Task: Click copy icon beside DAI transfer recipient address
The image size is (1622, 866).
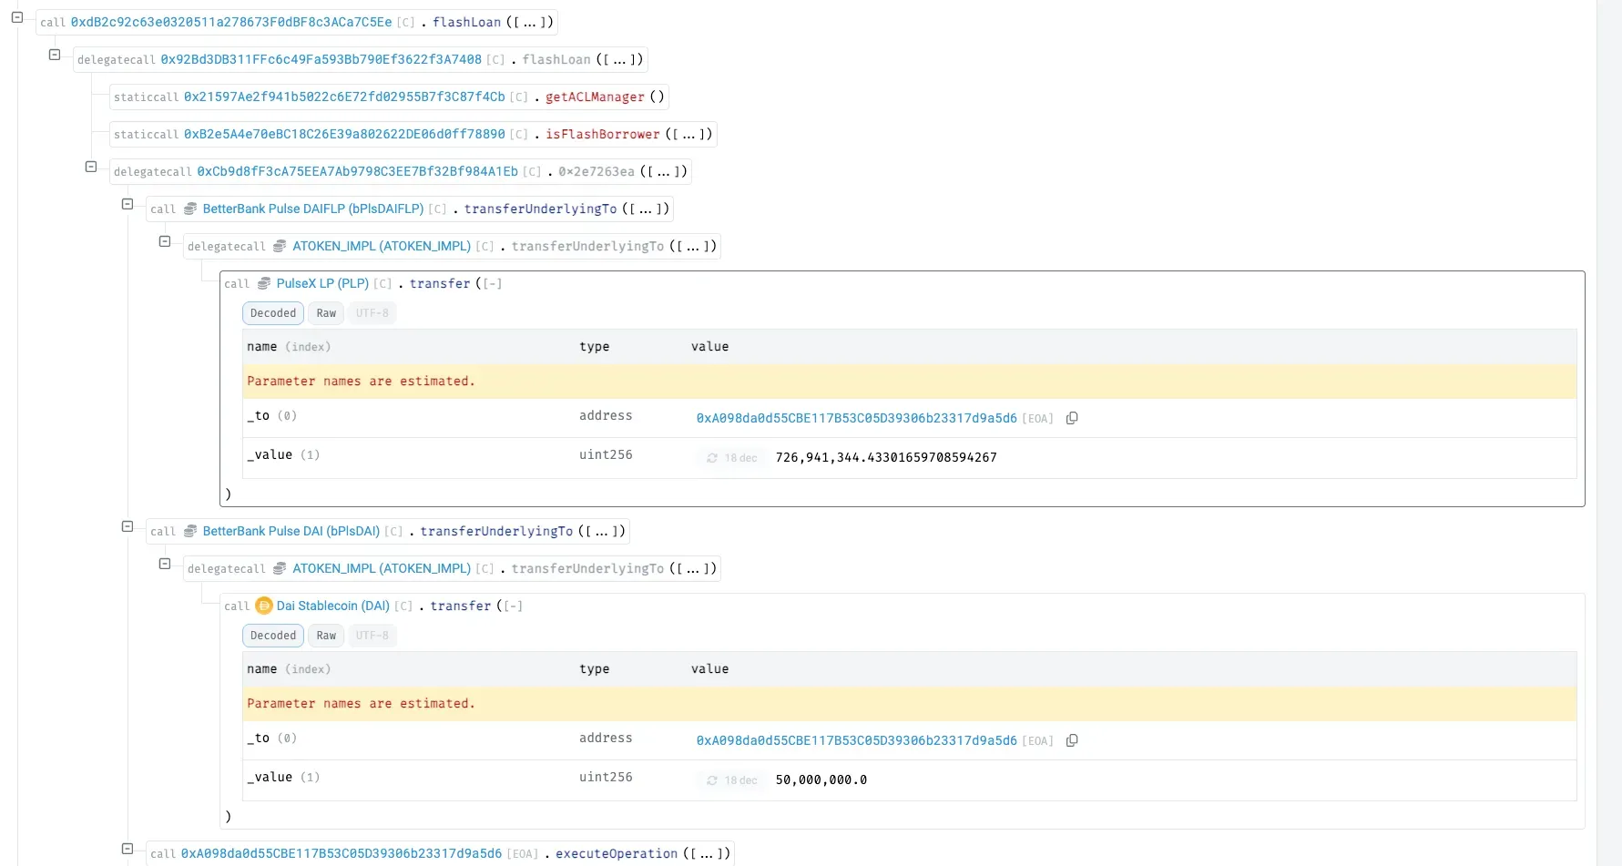Action: [1072, 740]
